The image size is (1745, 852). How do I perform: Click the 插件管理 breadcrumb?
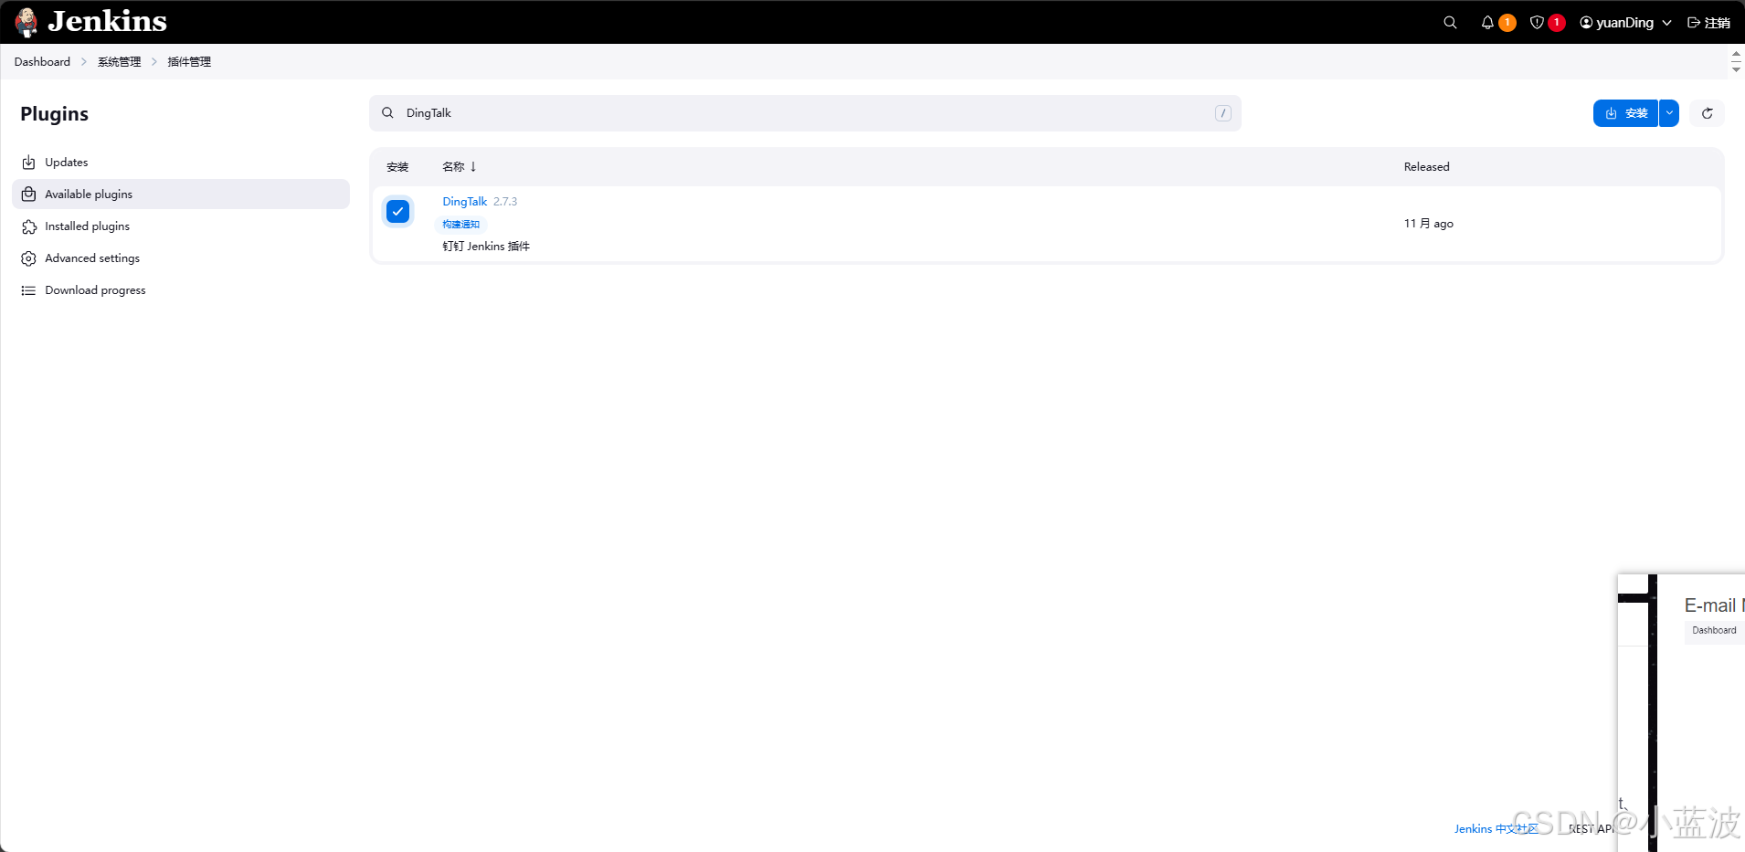[189, 61]
